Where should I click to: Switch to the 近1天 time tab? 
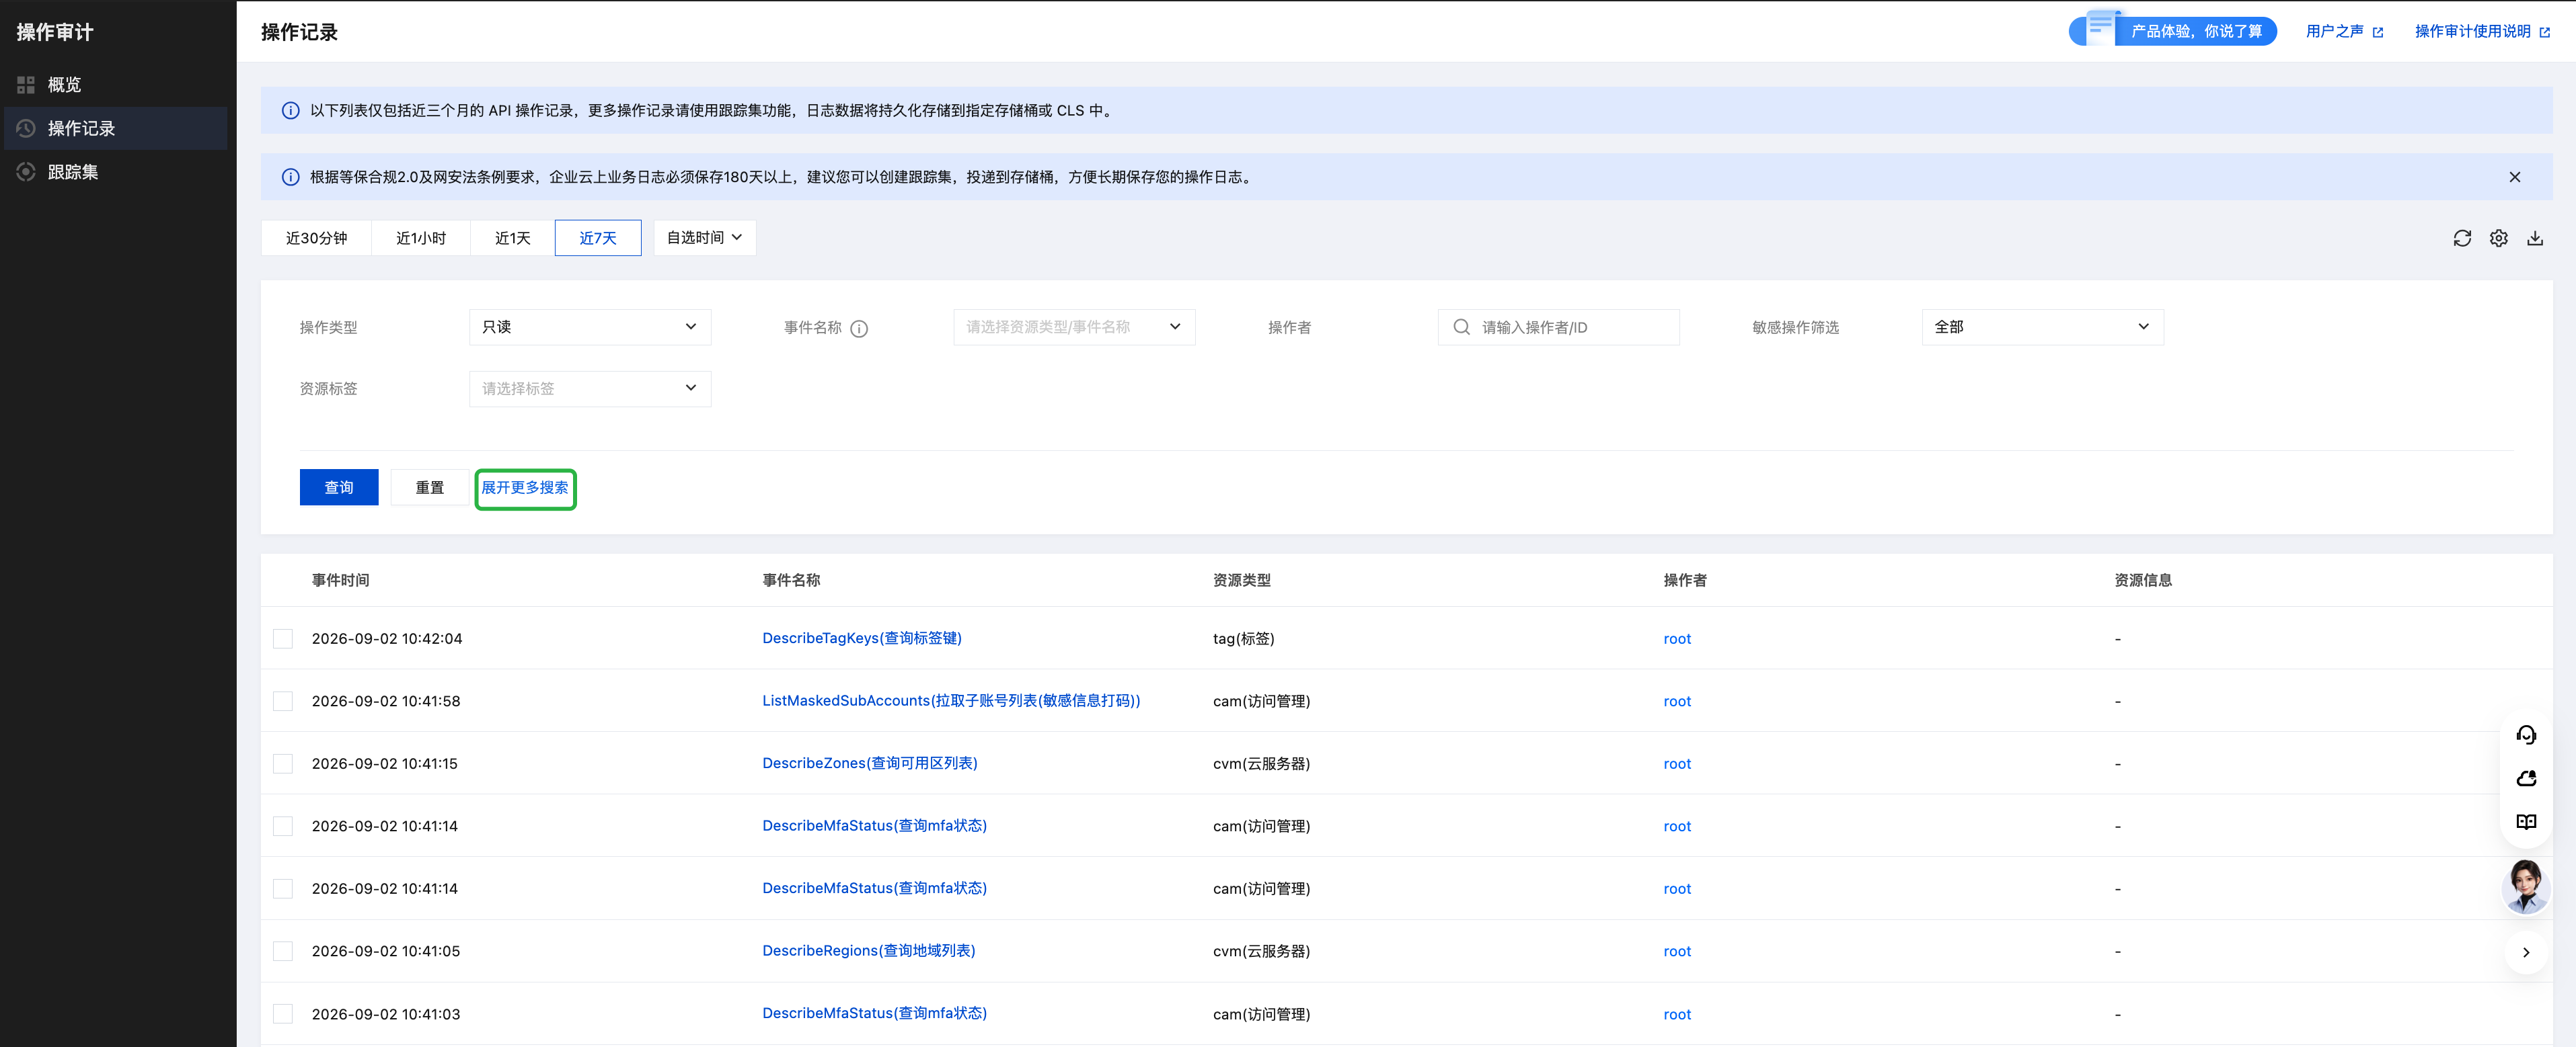click(512, 238)
